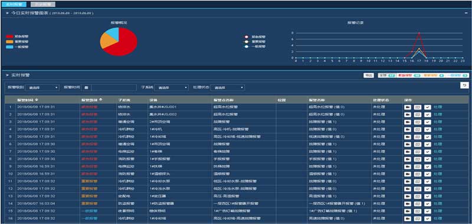Click the refresh arrow icon above table

(x=464, y=86)
